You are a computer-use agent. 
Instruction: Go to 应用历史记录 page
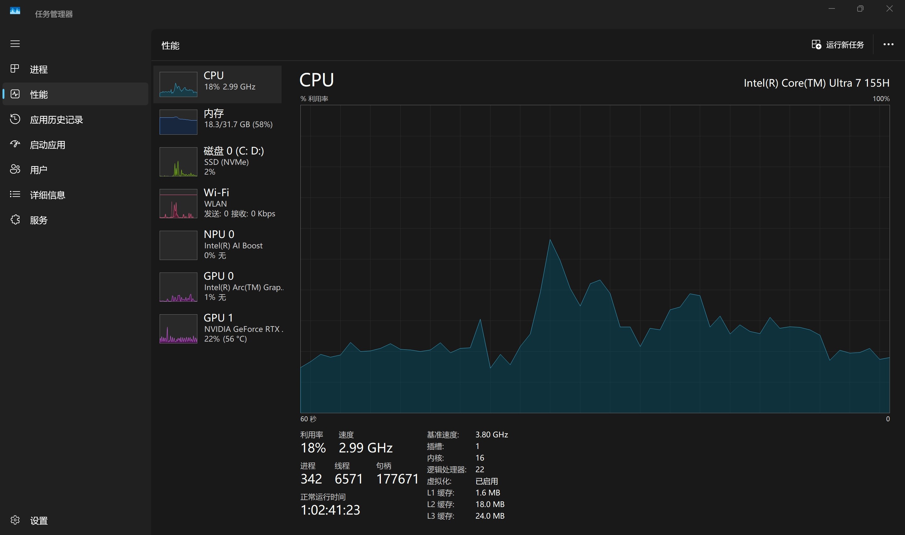pos(56,120)
